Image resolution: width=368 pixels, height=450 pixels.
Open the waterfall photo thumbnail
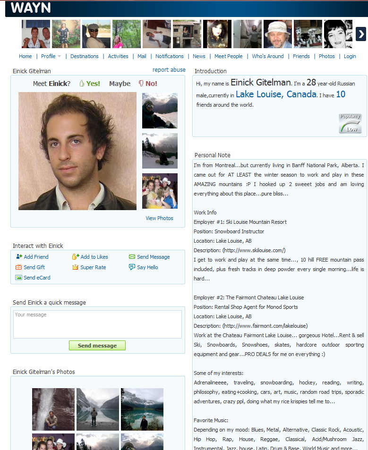(53, 409)
